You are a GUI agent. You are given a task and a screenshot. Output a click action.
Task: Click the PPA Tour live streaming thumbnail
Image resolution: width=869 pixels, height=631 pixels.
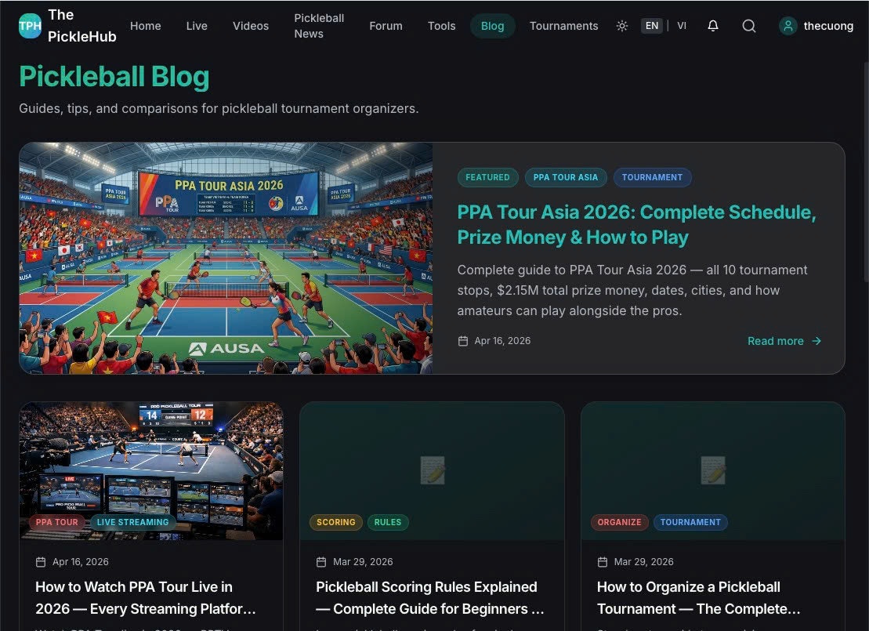click(151, 471)
